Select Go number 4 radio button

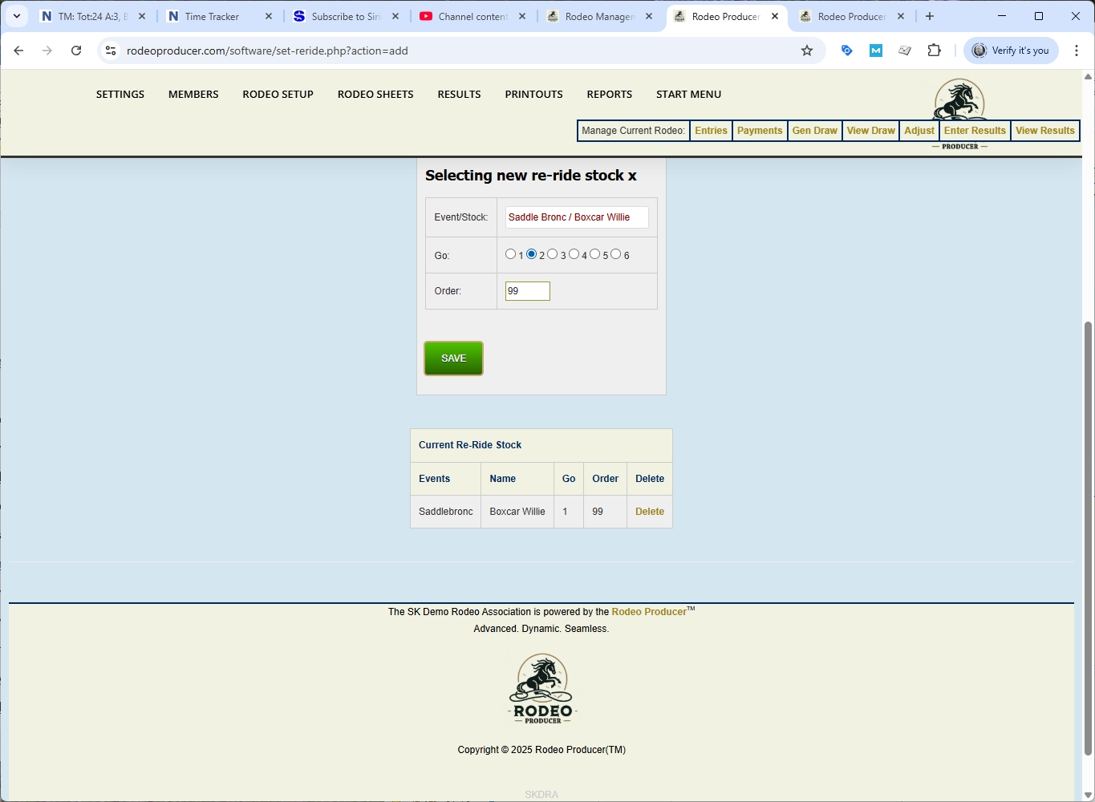(x=574, y=253)
